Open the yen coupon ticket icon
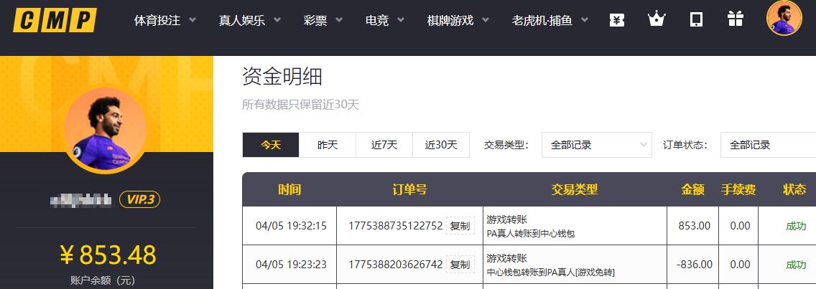The height and width of the screenshot is (289, 816). (x=617, y=20)
